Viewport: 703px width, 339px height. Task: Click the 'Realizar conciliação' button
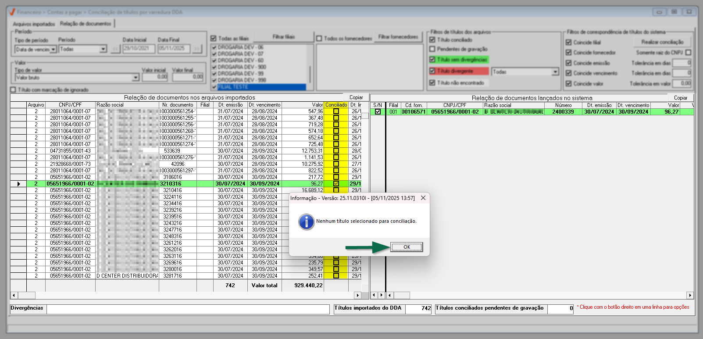(662, 42)
